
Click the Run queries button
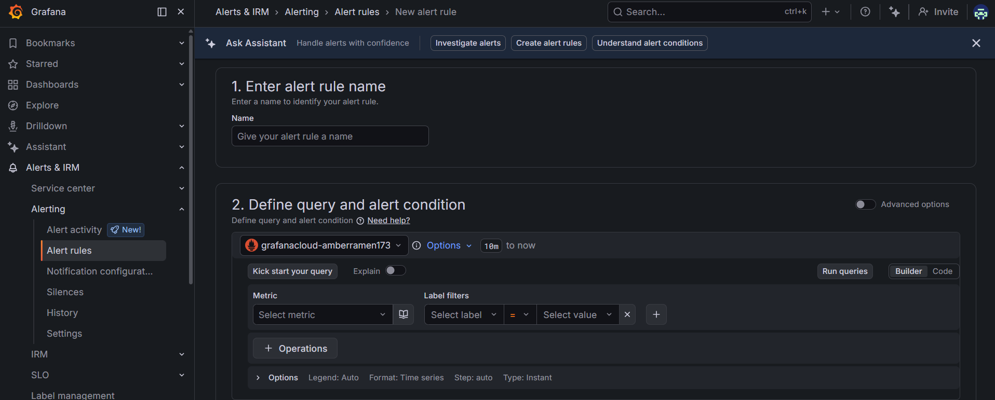click(845, 271)
